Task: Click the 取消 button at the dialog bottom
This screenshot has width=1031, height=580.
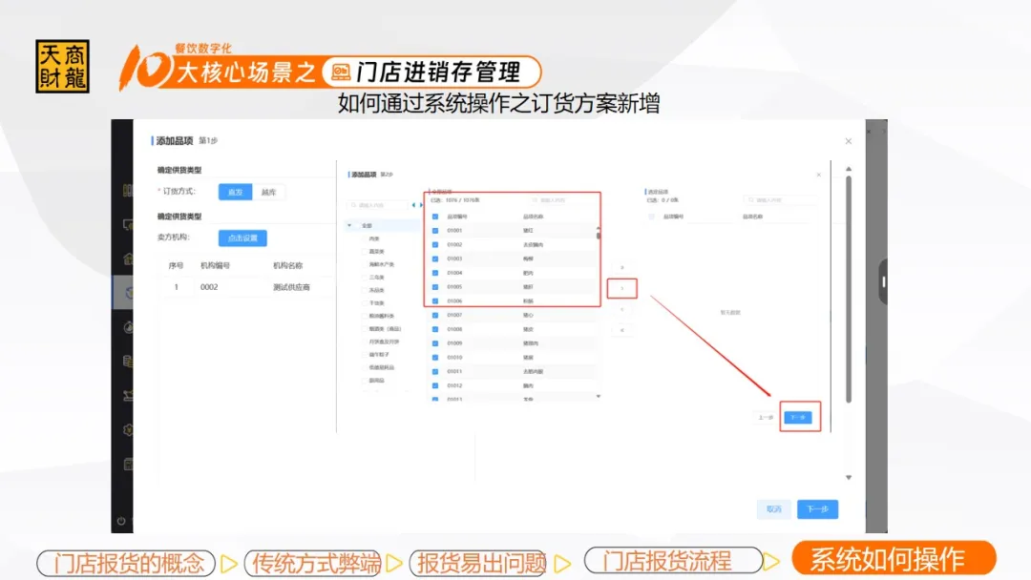Action: click(x=773, y=509)
